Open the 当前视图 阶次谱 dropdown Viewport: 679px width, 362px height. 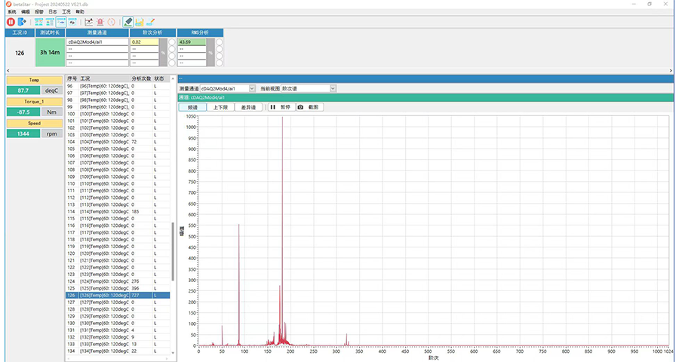pos(332,88)
